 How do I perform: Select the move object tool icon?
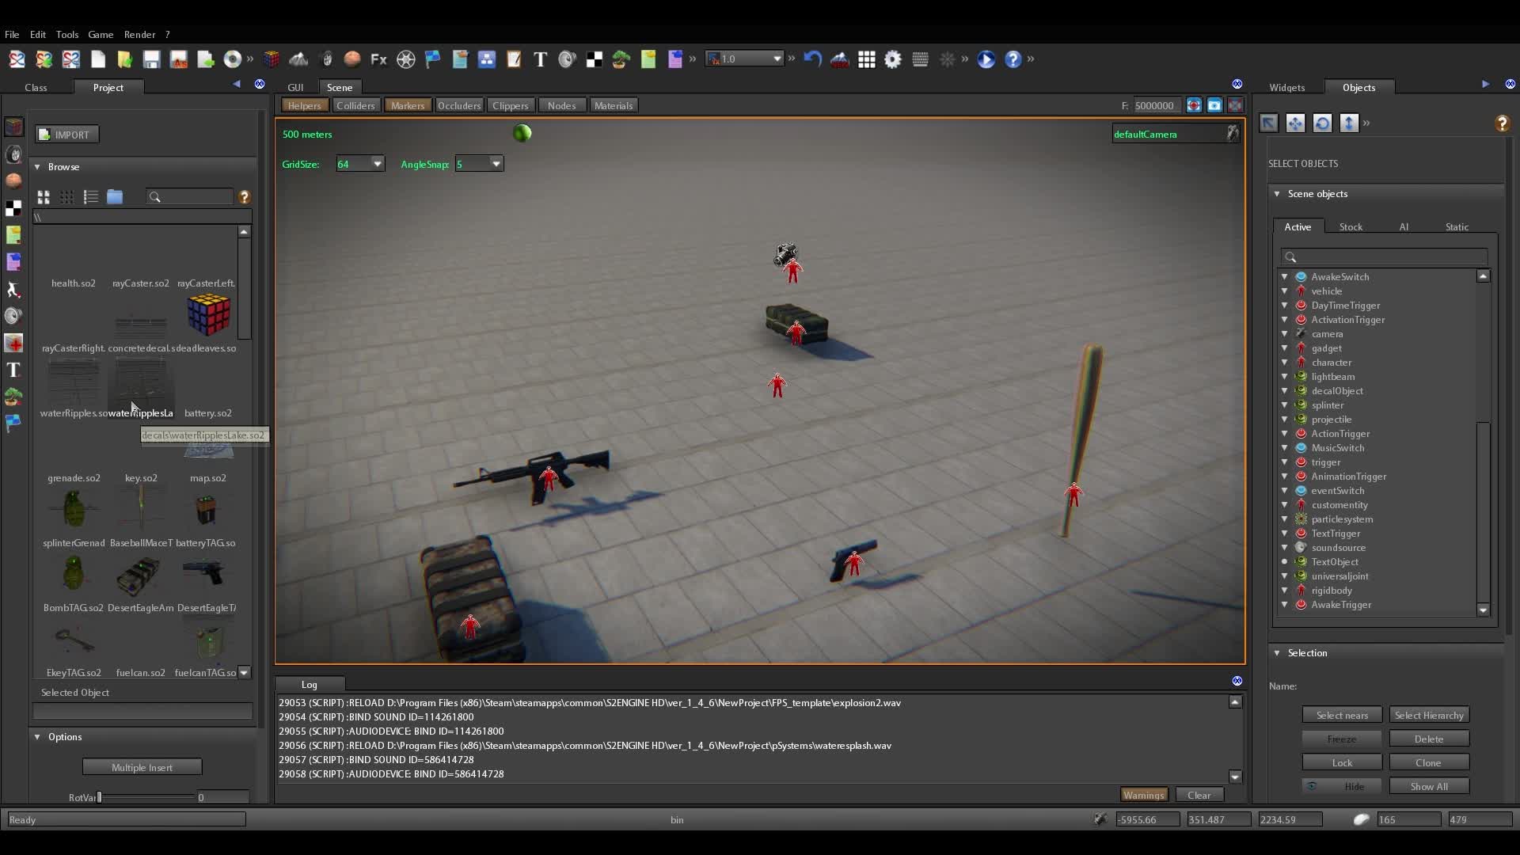pyautogui.click(x=1295, y=123)
